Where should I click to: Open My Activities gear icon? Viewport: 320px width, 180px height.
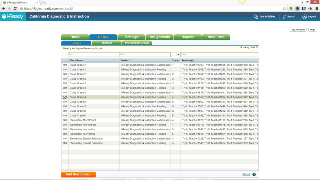tap(256, 16)
